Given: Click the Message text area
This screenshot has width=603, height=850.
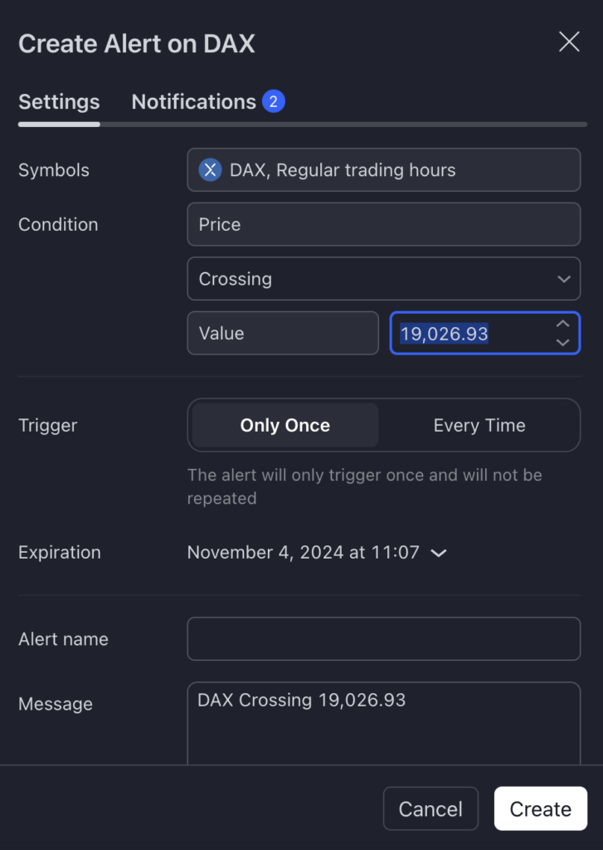Looking at the screenshot, I should (383, 723).
